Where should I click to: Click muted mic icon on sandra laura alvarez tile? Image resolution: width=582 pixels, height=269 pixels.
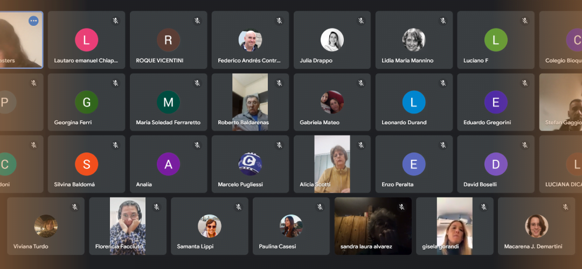click(x=401, y=207)
